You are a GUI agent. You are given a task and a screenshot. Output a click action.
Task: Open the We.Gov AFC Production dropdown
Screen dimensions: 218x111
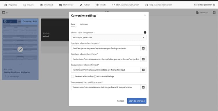click(109, 37)
